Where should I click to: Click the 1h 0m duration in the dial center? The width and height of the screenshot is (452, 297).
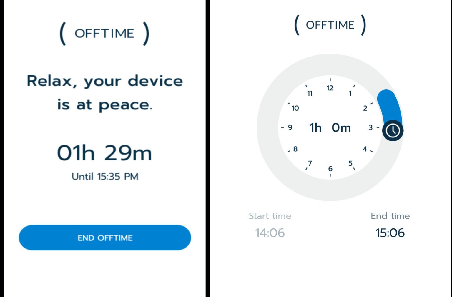pyautogui.click(x=330, y=127)
